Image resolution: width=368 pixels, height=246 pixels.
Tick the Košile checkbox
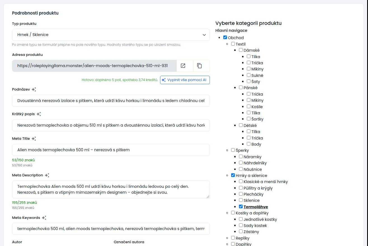pos(249,107)
